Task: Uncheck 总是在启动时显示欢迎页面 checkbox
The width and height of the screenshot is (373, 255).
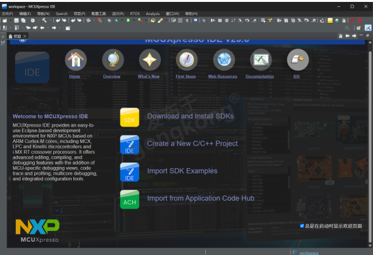Action: click(x=302, y=226)
